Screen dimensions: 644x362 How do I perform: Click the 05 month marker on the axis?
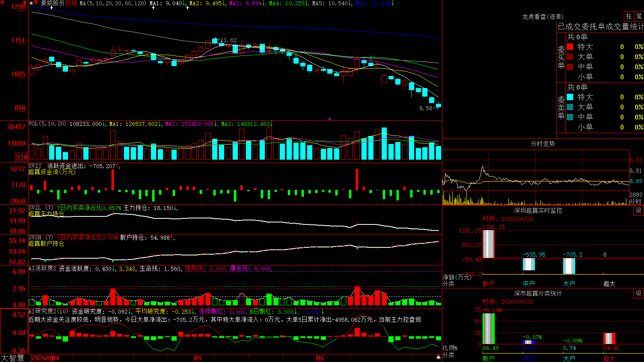[198, 358]
